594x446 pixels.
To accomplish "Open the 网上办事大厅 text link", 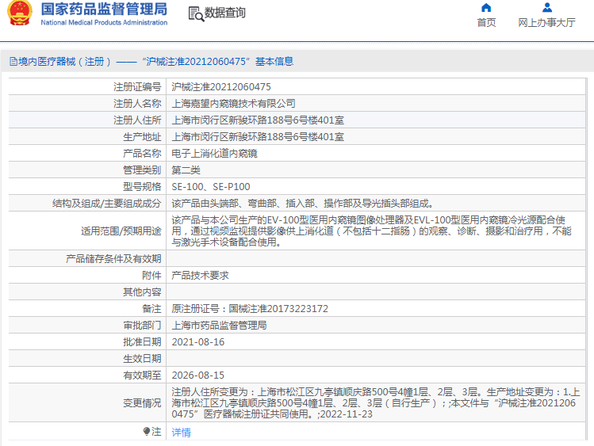I will (x=546, y=23).
